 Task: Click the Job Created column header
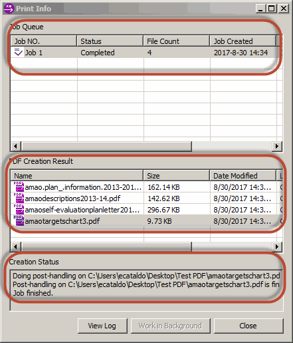click(x=243, y=41)
